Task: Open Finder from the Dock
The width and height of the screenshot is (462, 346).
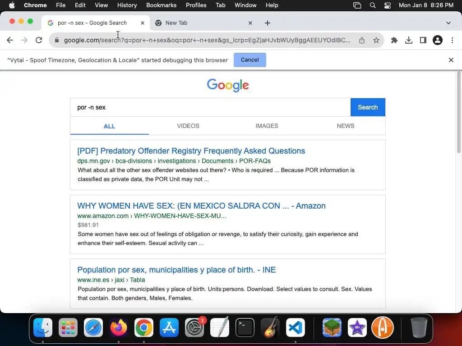Action: (x=43, y=328)
